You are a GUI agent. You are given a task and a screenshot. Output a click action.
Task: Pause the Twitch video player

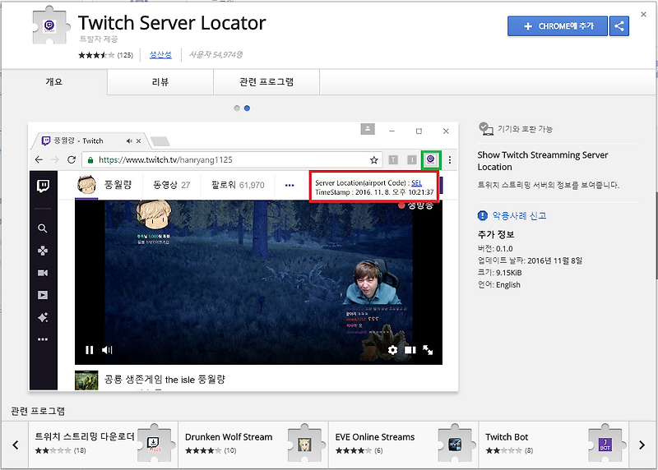(x=90, y=350)
